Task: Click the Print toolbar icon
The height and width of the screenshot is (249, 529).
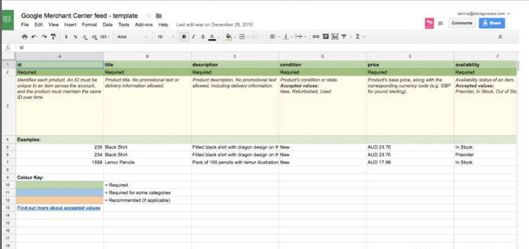Action: [24, 37]
